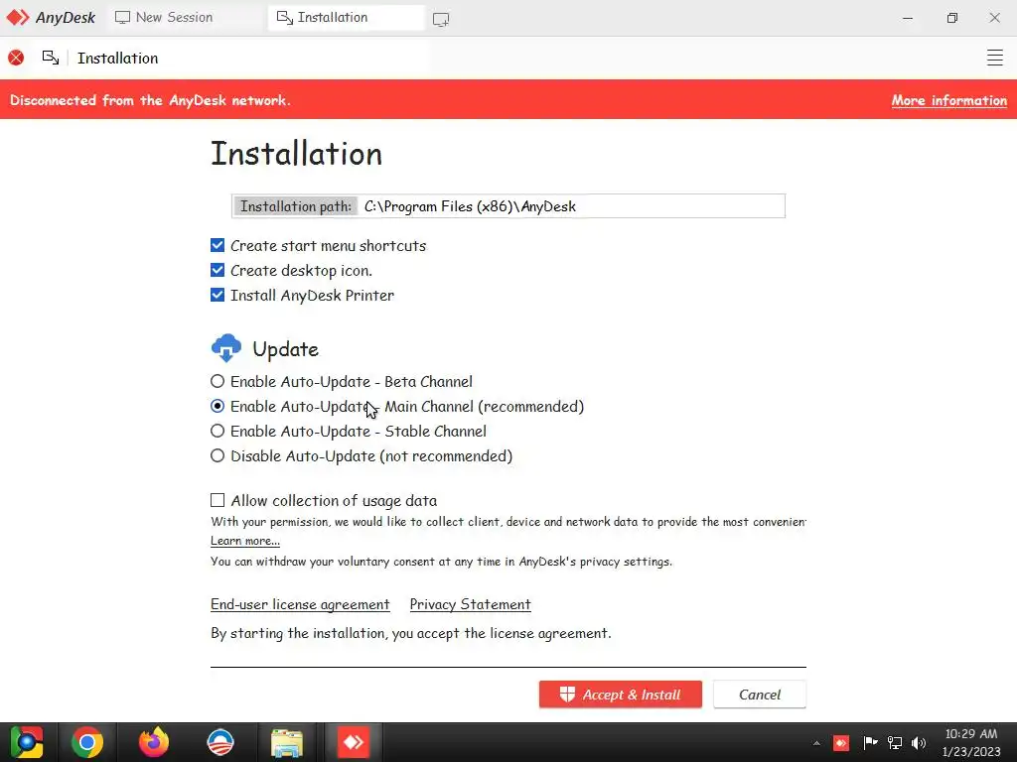1017x762 pixels.
Task: Open the clock showing 10:29 AM
Action: coord(971,742)
